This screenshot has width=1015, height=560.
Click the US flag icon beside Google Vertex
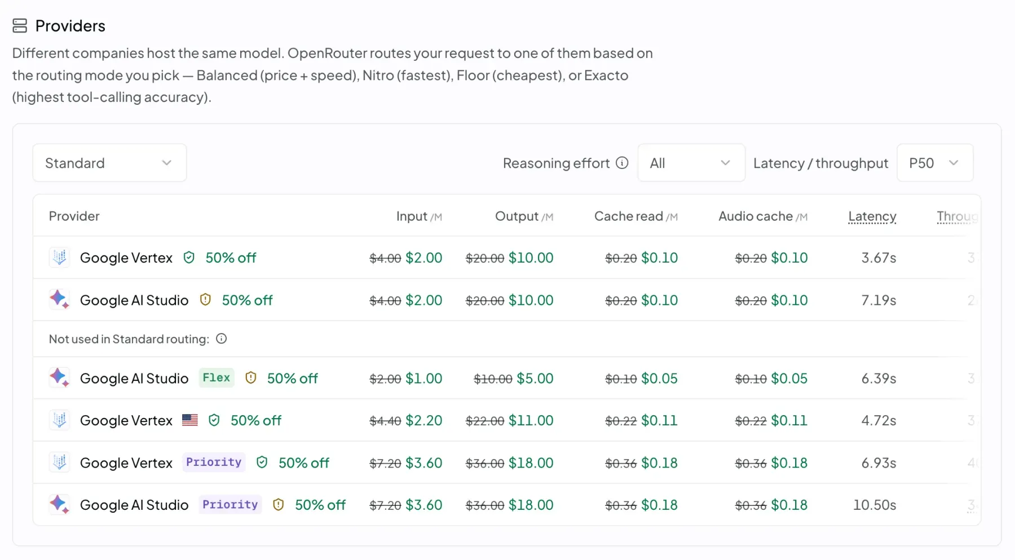190,420
